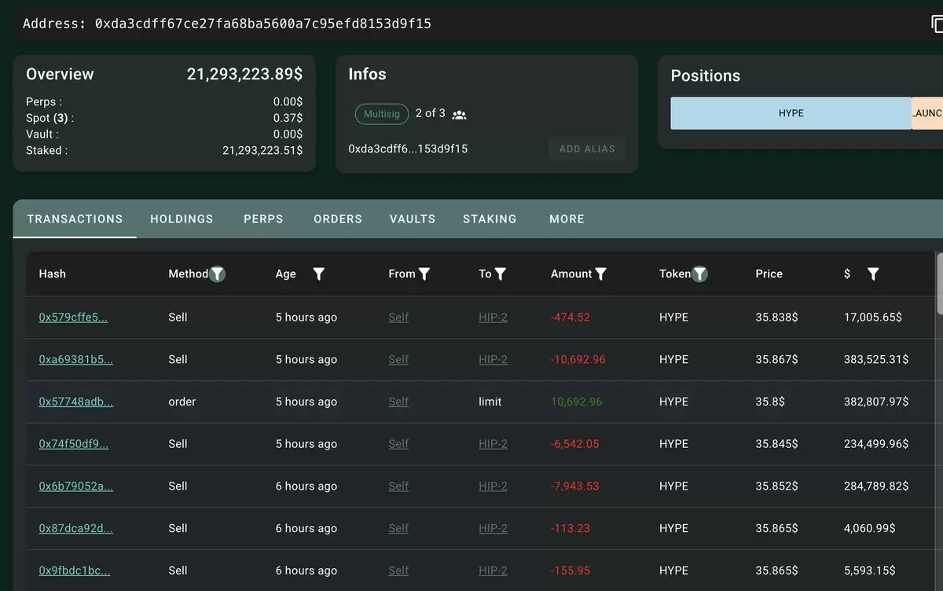View the Vaults tab
Viewport: 943px width, 591px height.
click(x=413, y=219)
